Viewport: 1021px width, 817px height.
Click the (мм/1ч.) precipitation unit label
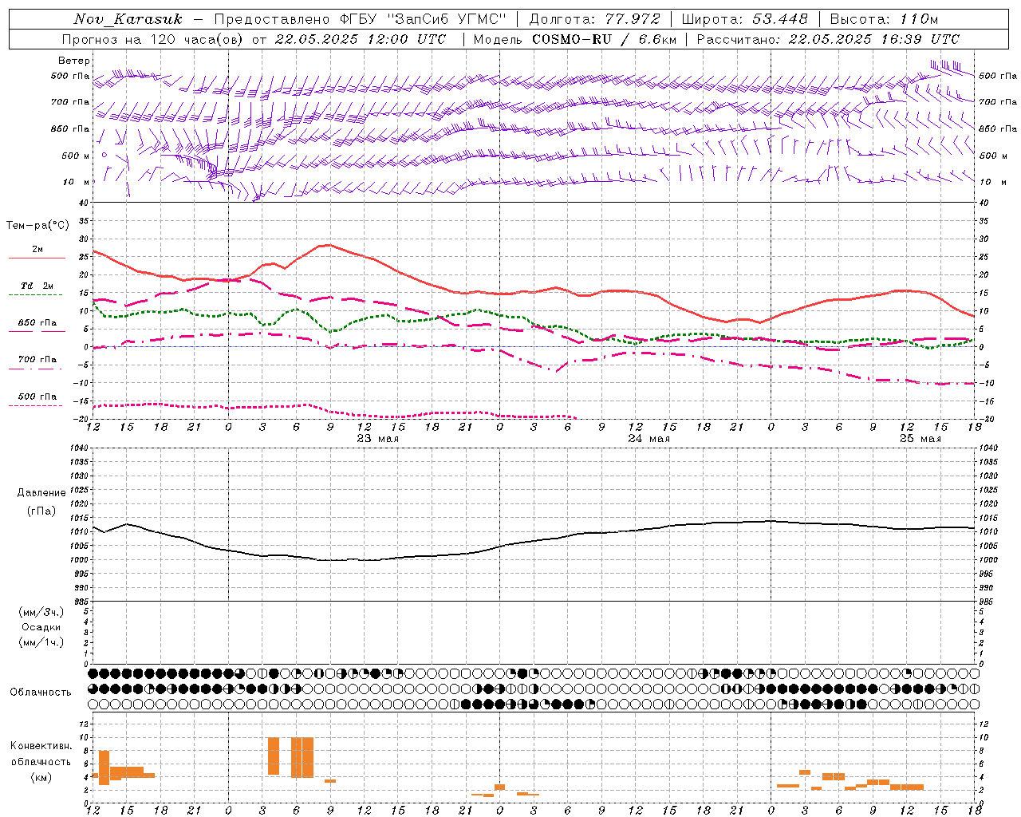[x=41, y=642]
